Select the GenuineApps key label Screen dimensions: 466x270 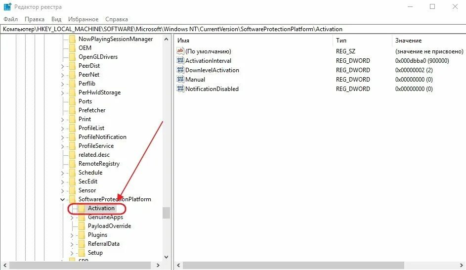(x=105, y=217)
